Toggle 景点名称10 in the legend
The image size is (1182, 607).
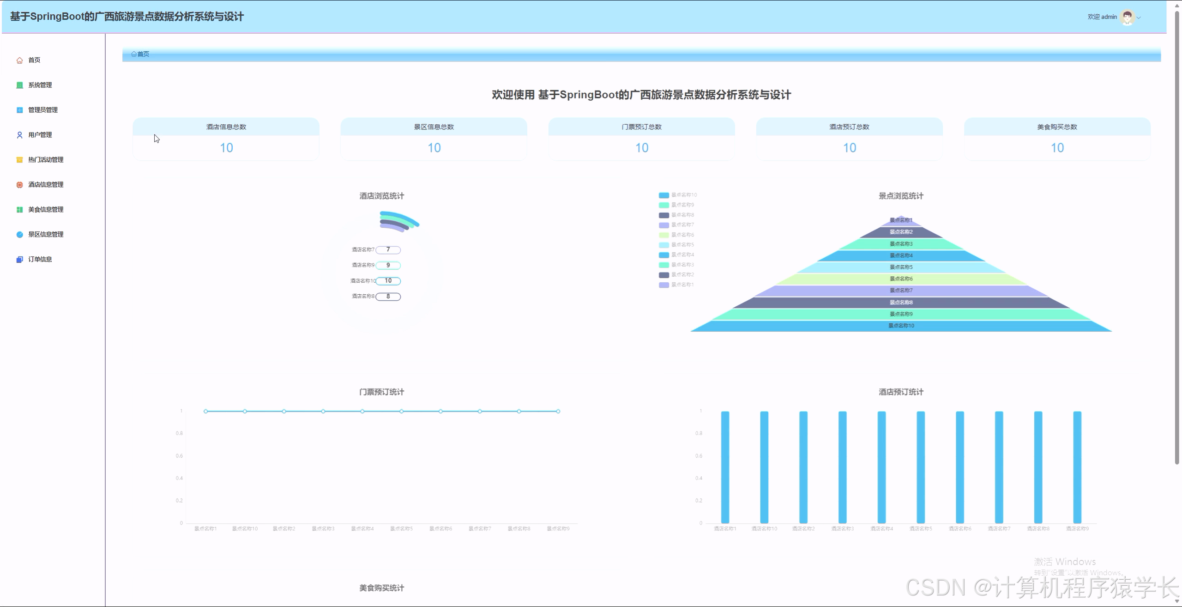675,195
